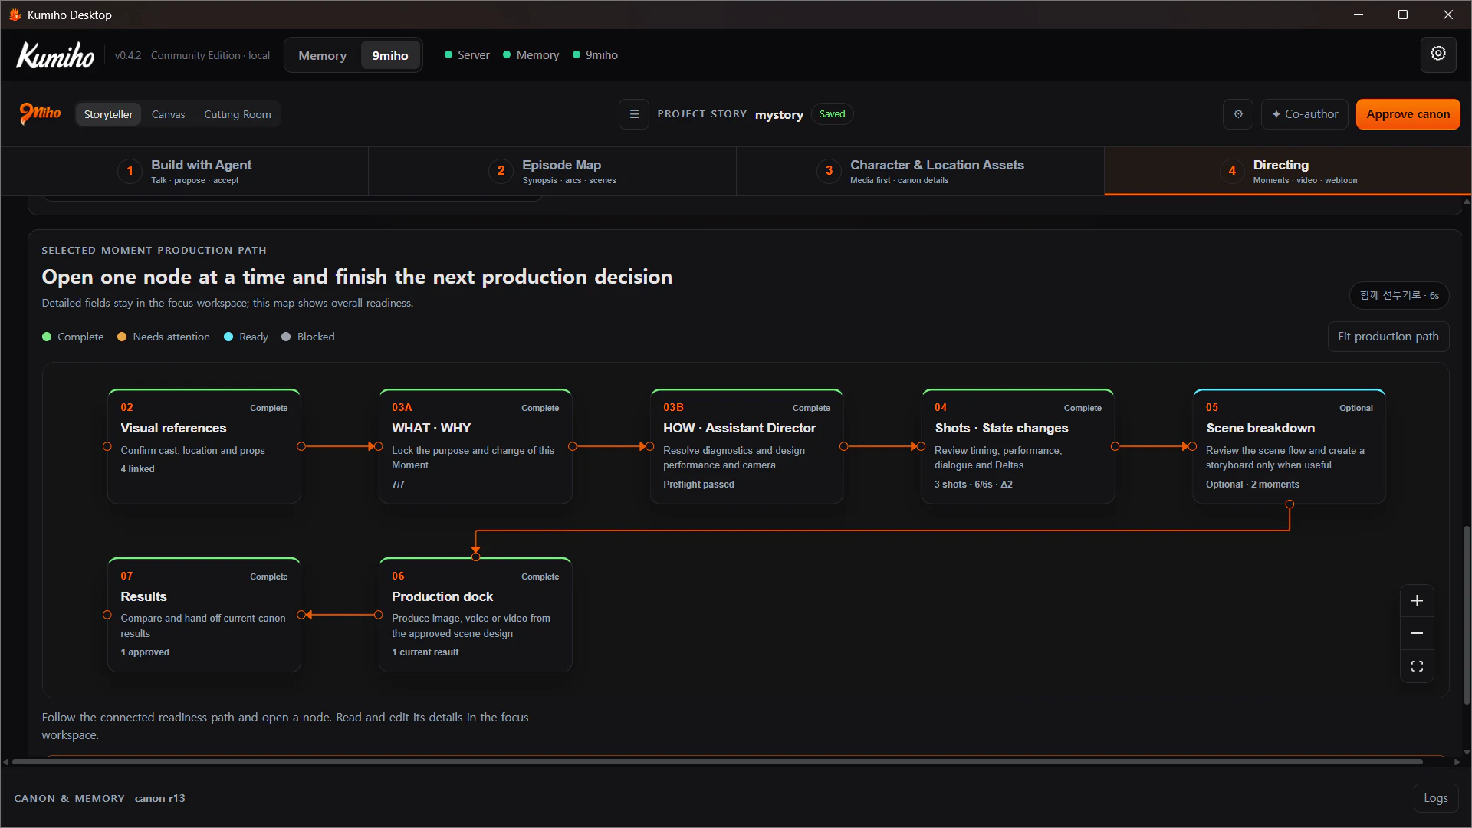Open the Logs panel
This screenshot has height=828, width=1472.
click(1435, 798)
